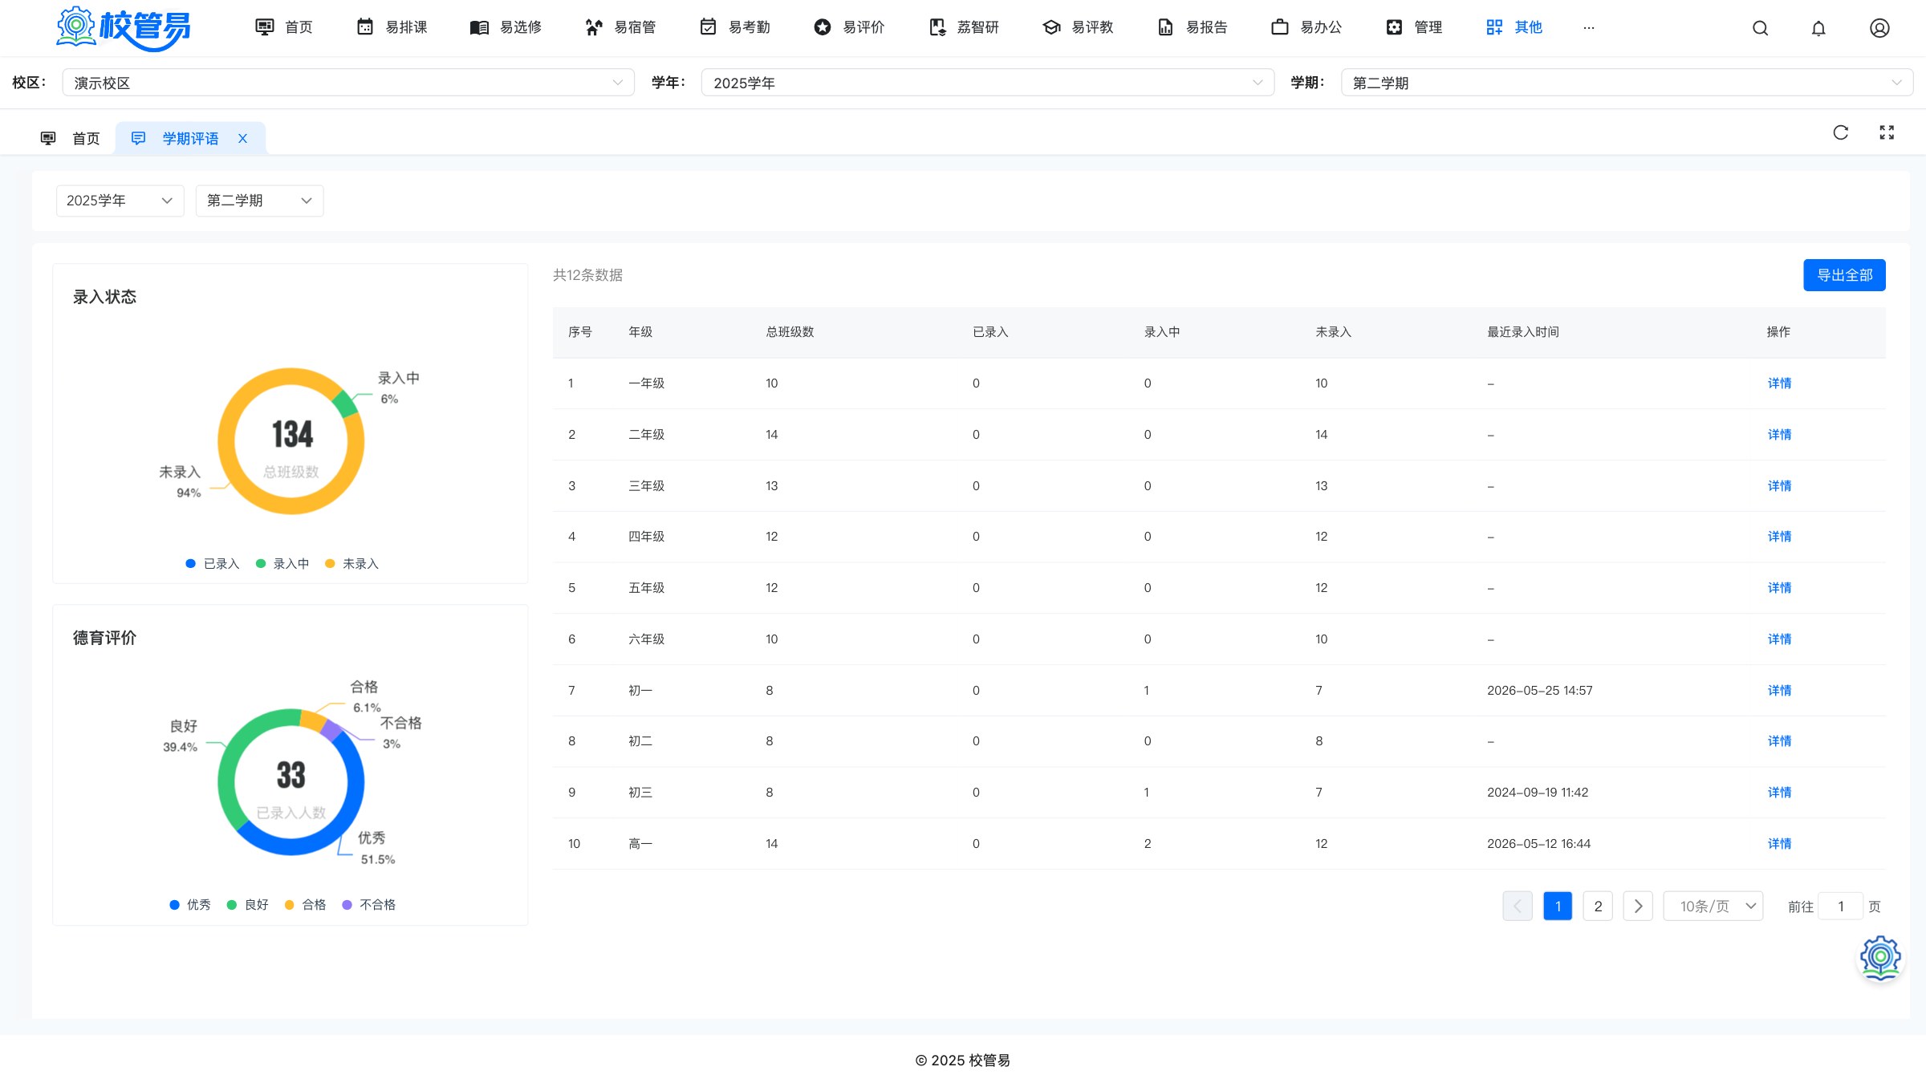The height and width of the screenshot is (1083, 1926).
Task: Open the floating assistant logo icon
Action: 1880,957
